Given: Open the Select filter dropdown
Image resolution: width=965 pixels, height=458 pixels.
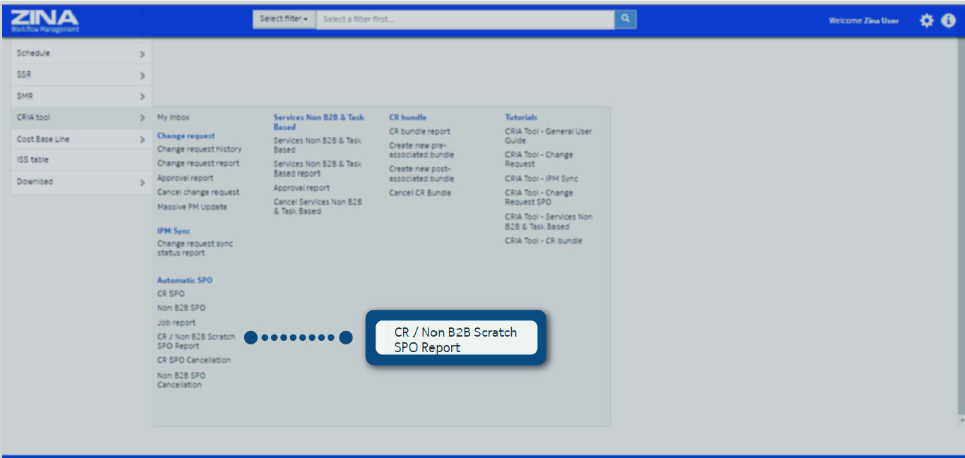Looking at the screenshot, I should click(284, 19).
